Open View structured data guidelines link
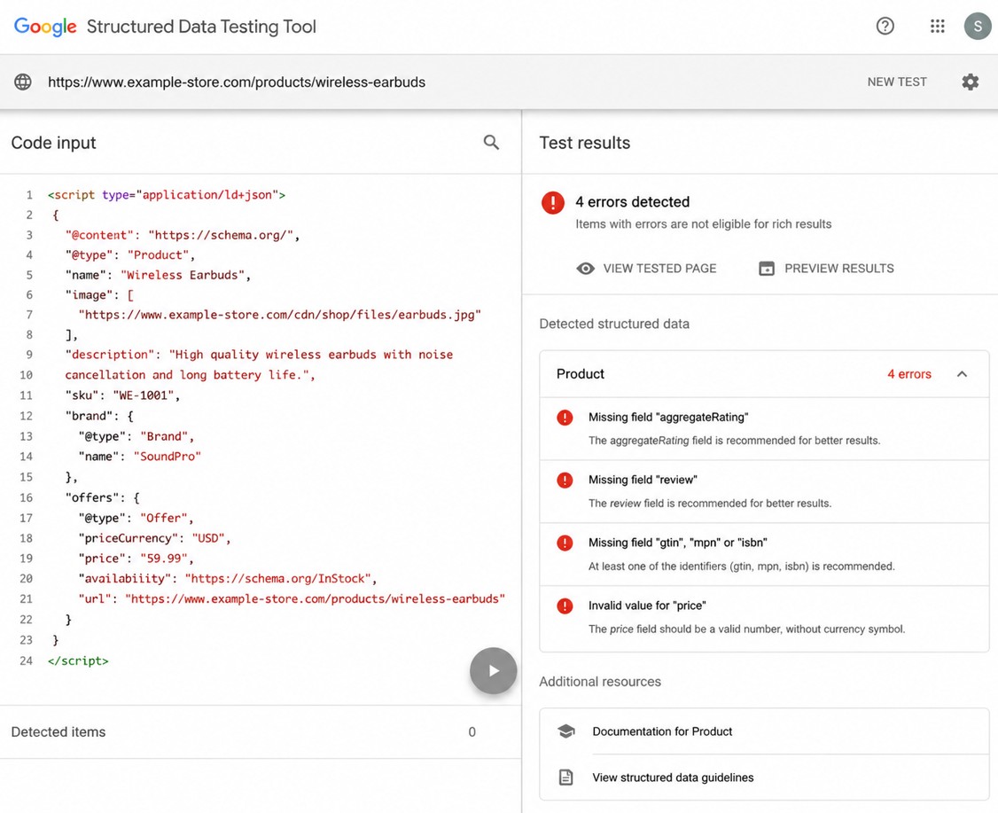The width and height of the screenshot is (998, 813). (673, 778)
